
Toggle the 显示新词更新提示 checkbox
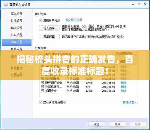pos(40,102)
